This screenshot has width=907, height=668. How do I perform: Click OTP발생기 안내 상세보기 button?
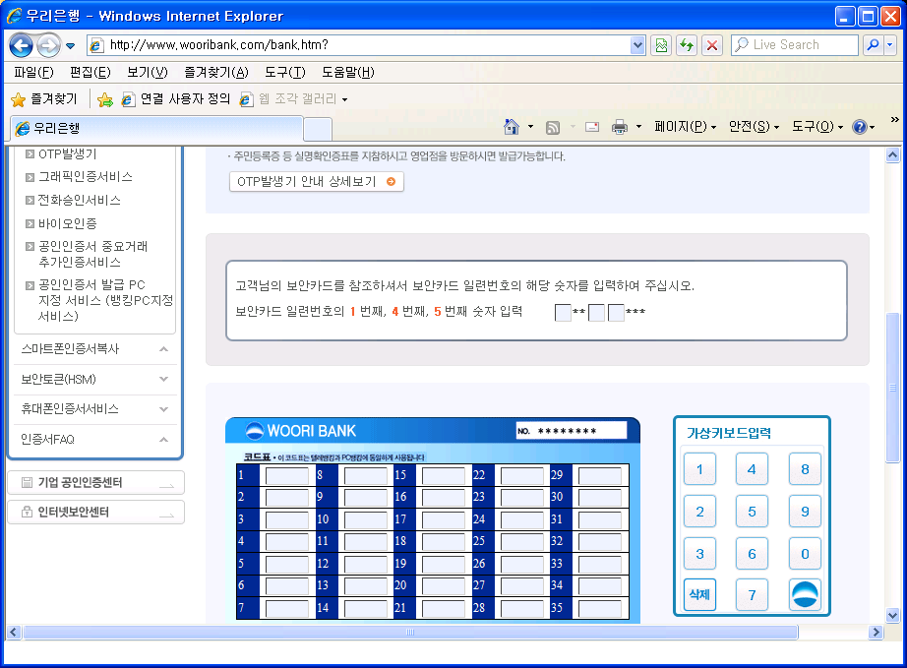point(317,182)
